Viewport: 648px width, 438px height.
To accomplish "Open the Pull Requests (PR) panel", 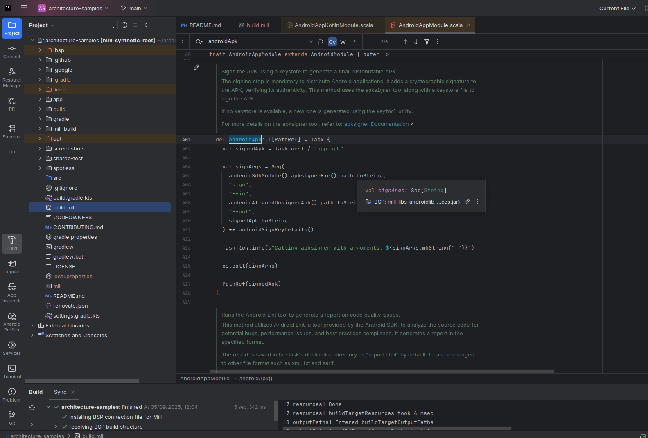I will click(12, 104).
